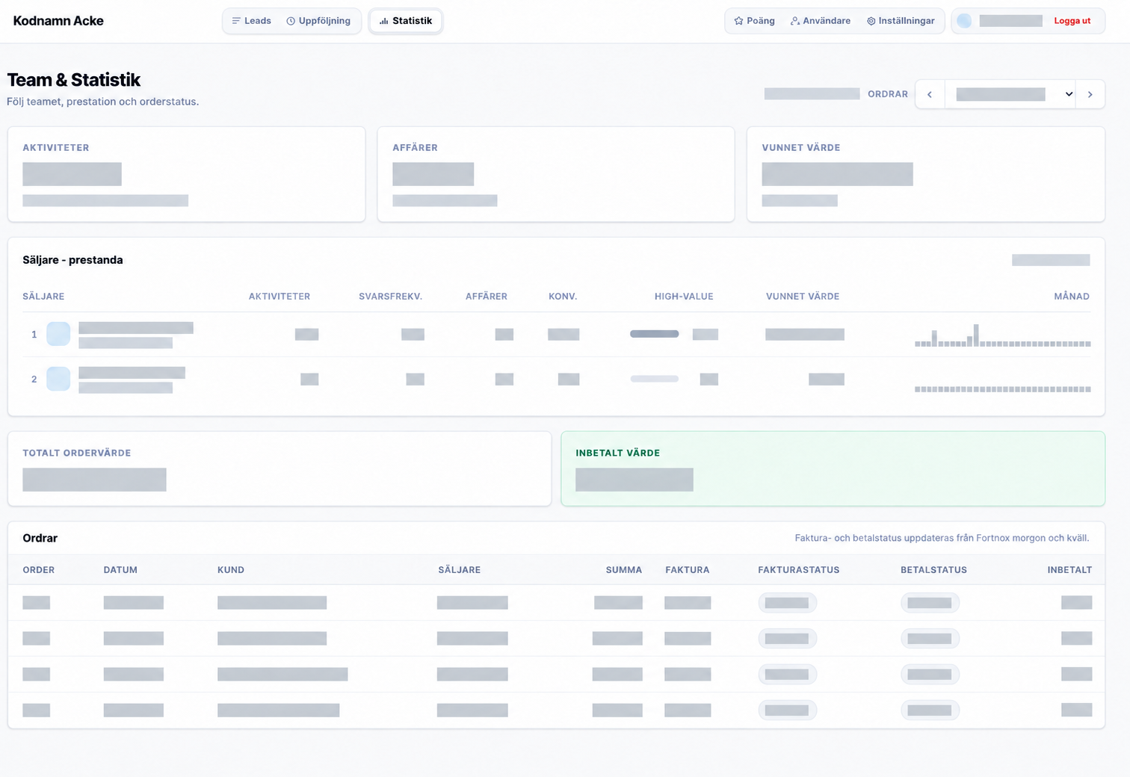Go to previous period arrow
1130x777 pixels.
click(930, 94)
